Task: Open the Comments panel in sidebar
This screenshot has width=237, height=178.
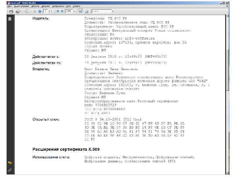Action: tap(10, 163)
